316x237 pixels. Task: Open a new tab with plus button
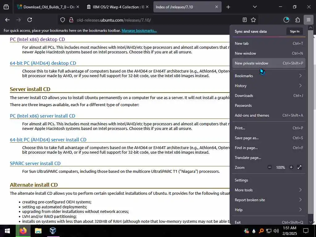click(228, 7)
